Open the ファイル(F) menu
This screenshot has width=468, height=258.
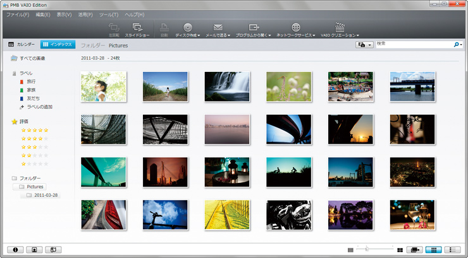click(x=18, y=14)
